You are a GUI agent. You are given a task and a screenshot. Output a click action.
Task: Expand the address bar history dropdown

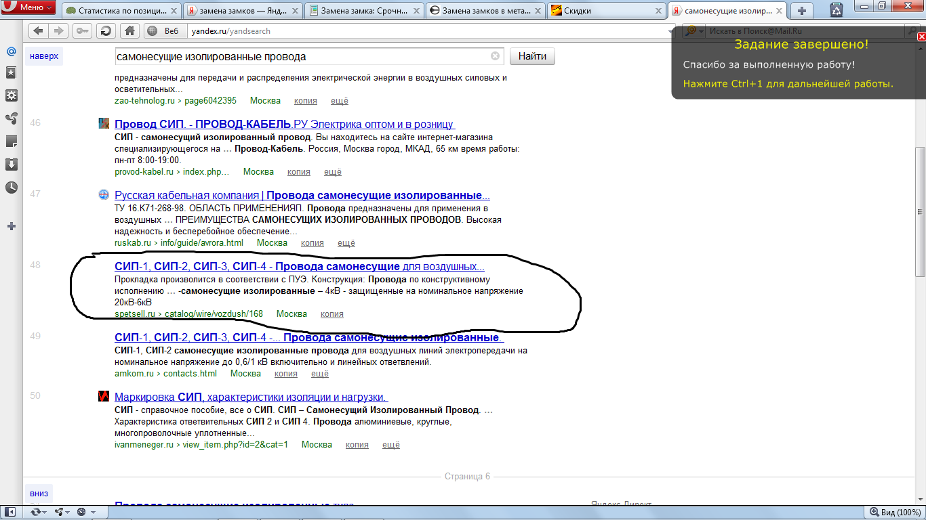[671, 31]
